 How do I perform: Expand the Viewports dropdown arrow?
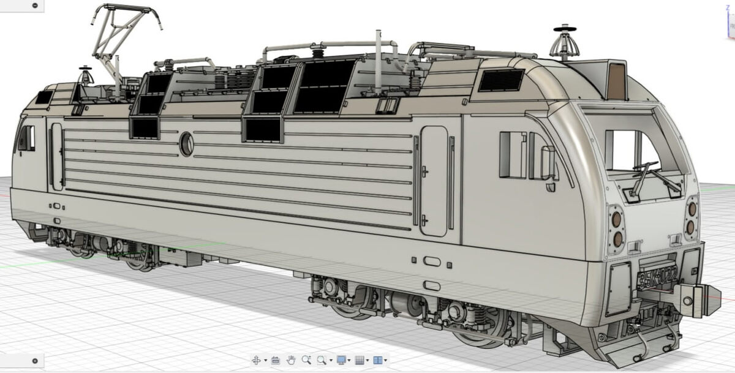(x=385, y=360)
